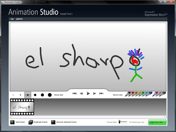
Task: Click the Remove Selected Frame icon
Action: coord(53,122)
